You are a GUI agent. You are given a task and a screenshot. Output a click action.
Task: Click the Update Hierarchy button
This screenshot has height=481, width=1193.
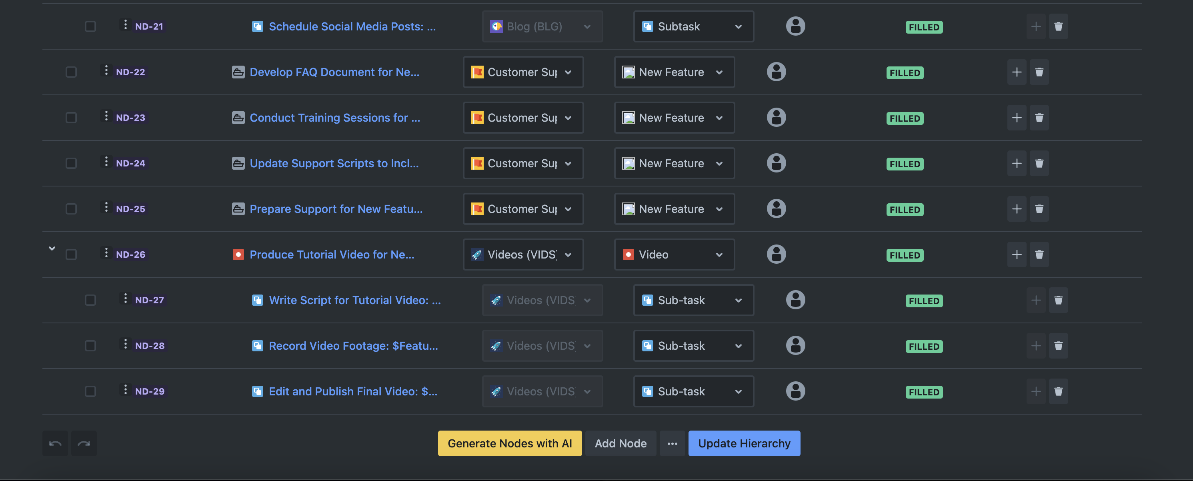click(744, 443)
